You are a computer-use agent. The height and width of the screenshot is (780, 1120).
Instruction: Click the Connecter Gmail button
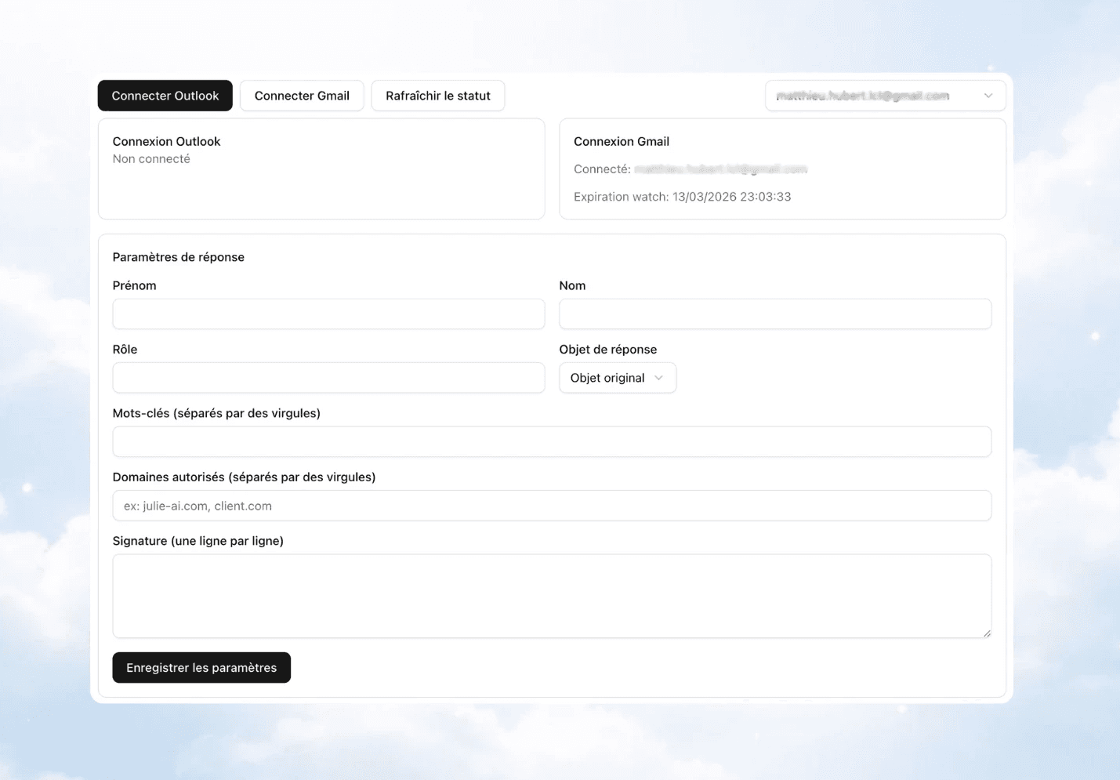coord(302,95)
